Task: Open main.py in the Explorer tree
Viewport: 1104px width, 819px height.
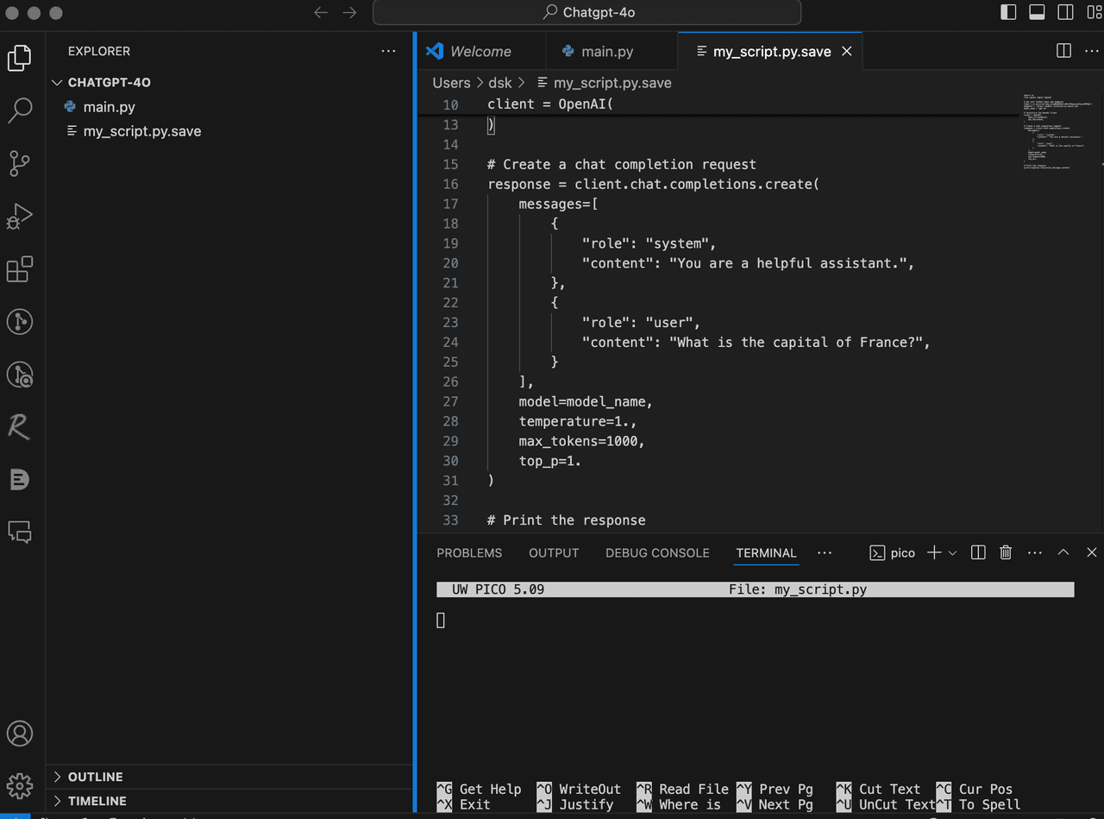Action: tap(109, 107)
